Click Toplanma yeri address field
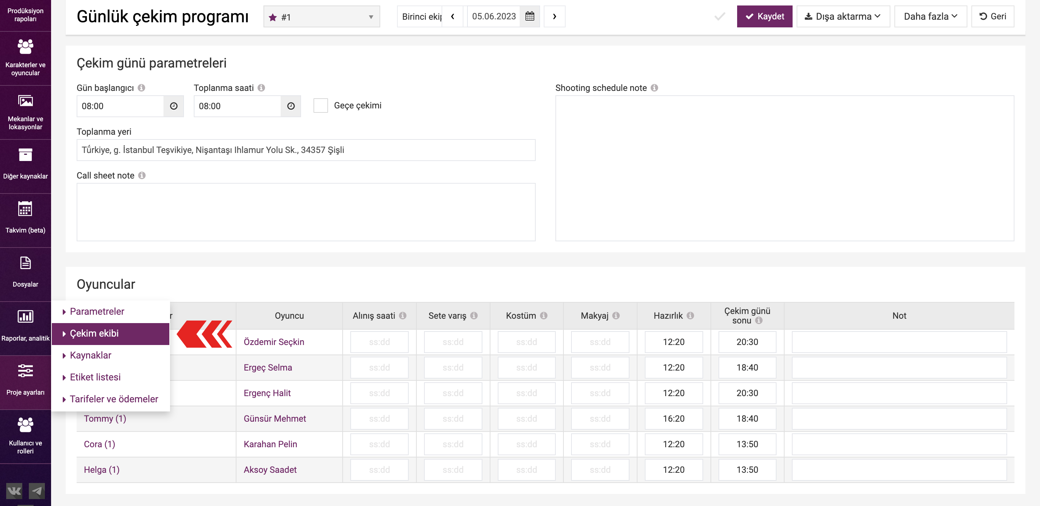This screenshot has width=1040, height=506. (x=306, y=150)
